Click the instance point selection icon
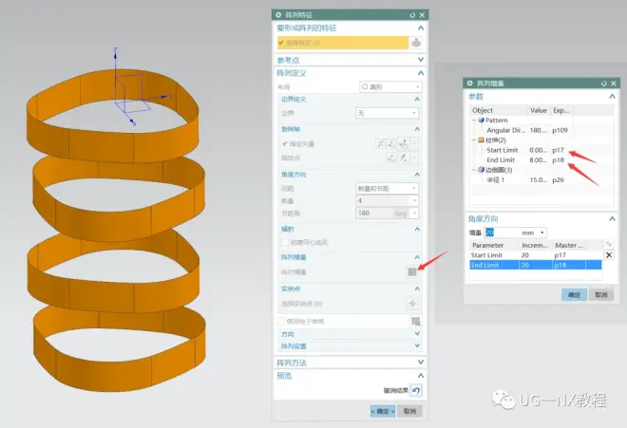This screenshot has width=627, height=428. 412,303
